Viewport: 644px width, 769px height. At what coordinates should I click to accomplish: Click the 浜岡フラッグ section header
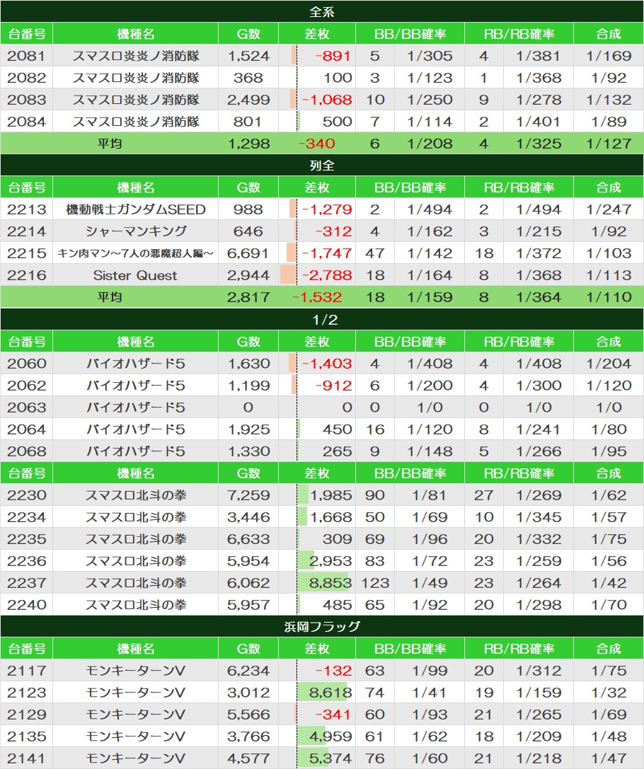322,626
